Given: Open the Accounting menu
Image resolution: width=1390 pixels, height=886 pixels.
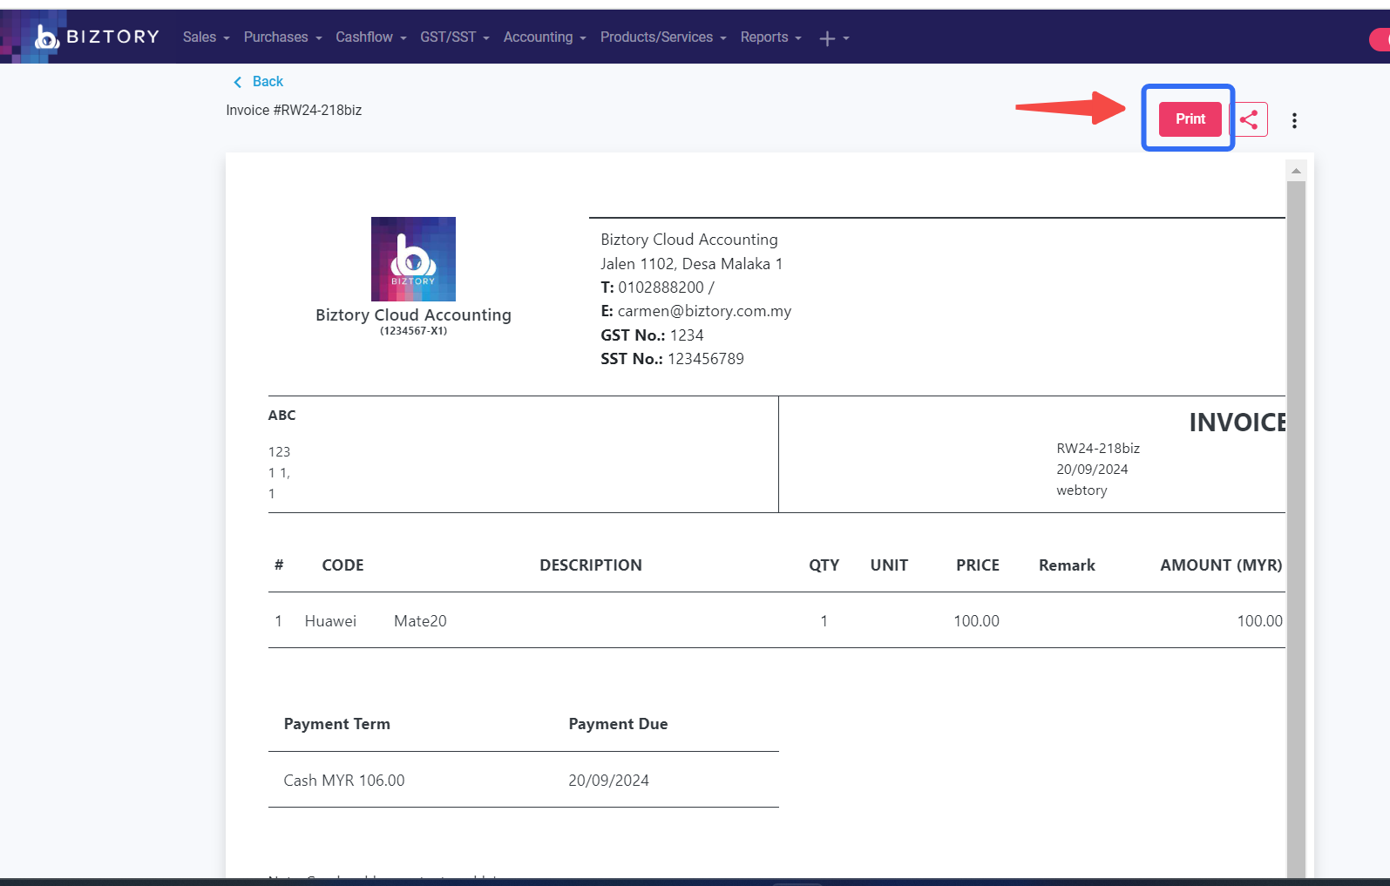Looking at the screenshot, I should [545, 37].
